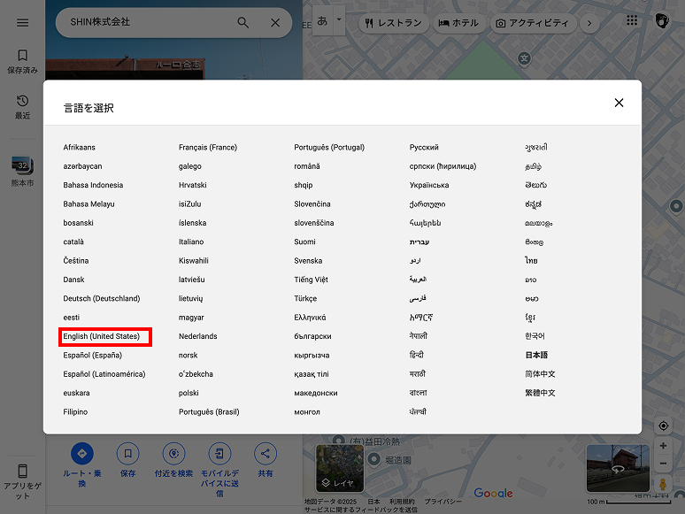The image size is (685, 514).
Task: Select Türkçe from the list
Action: click(x=305, y=299)
